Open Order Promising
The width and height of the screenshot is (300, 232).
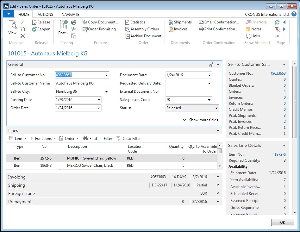[x=99, y=29]
